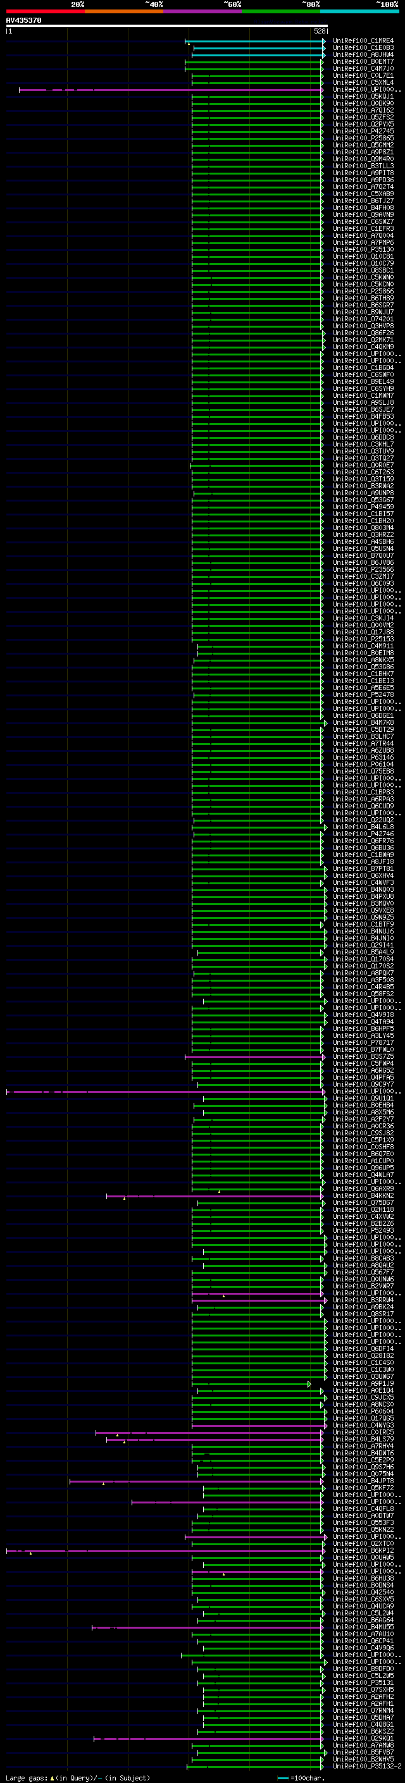Click the purple ~60% identity legend segment
The height and width of the screenshot is (1783, 405).
click(203, 11)
